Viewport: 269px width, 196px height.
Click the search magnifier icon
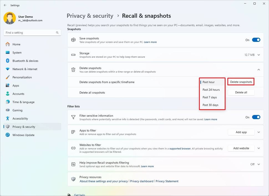point(57,33)
